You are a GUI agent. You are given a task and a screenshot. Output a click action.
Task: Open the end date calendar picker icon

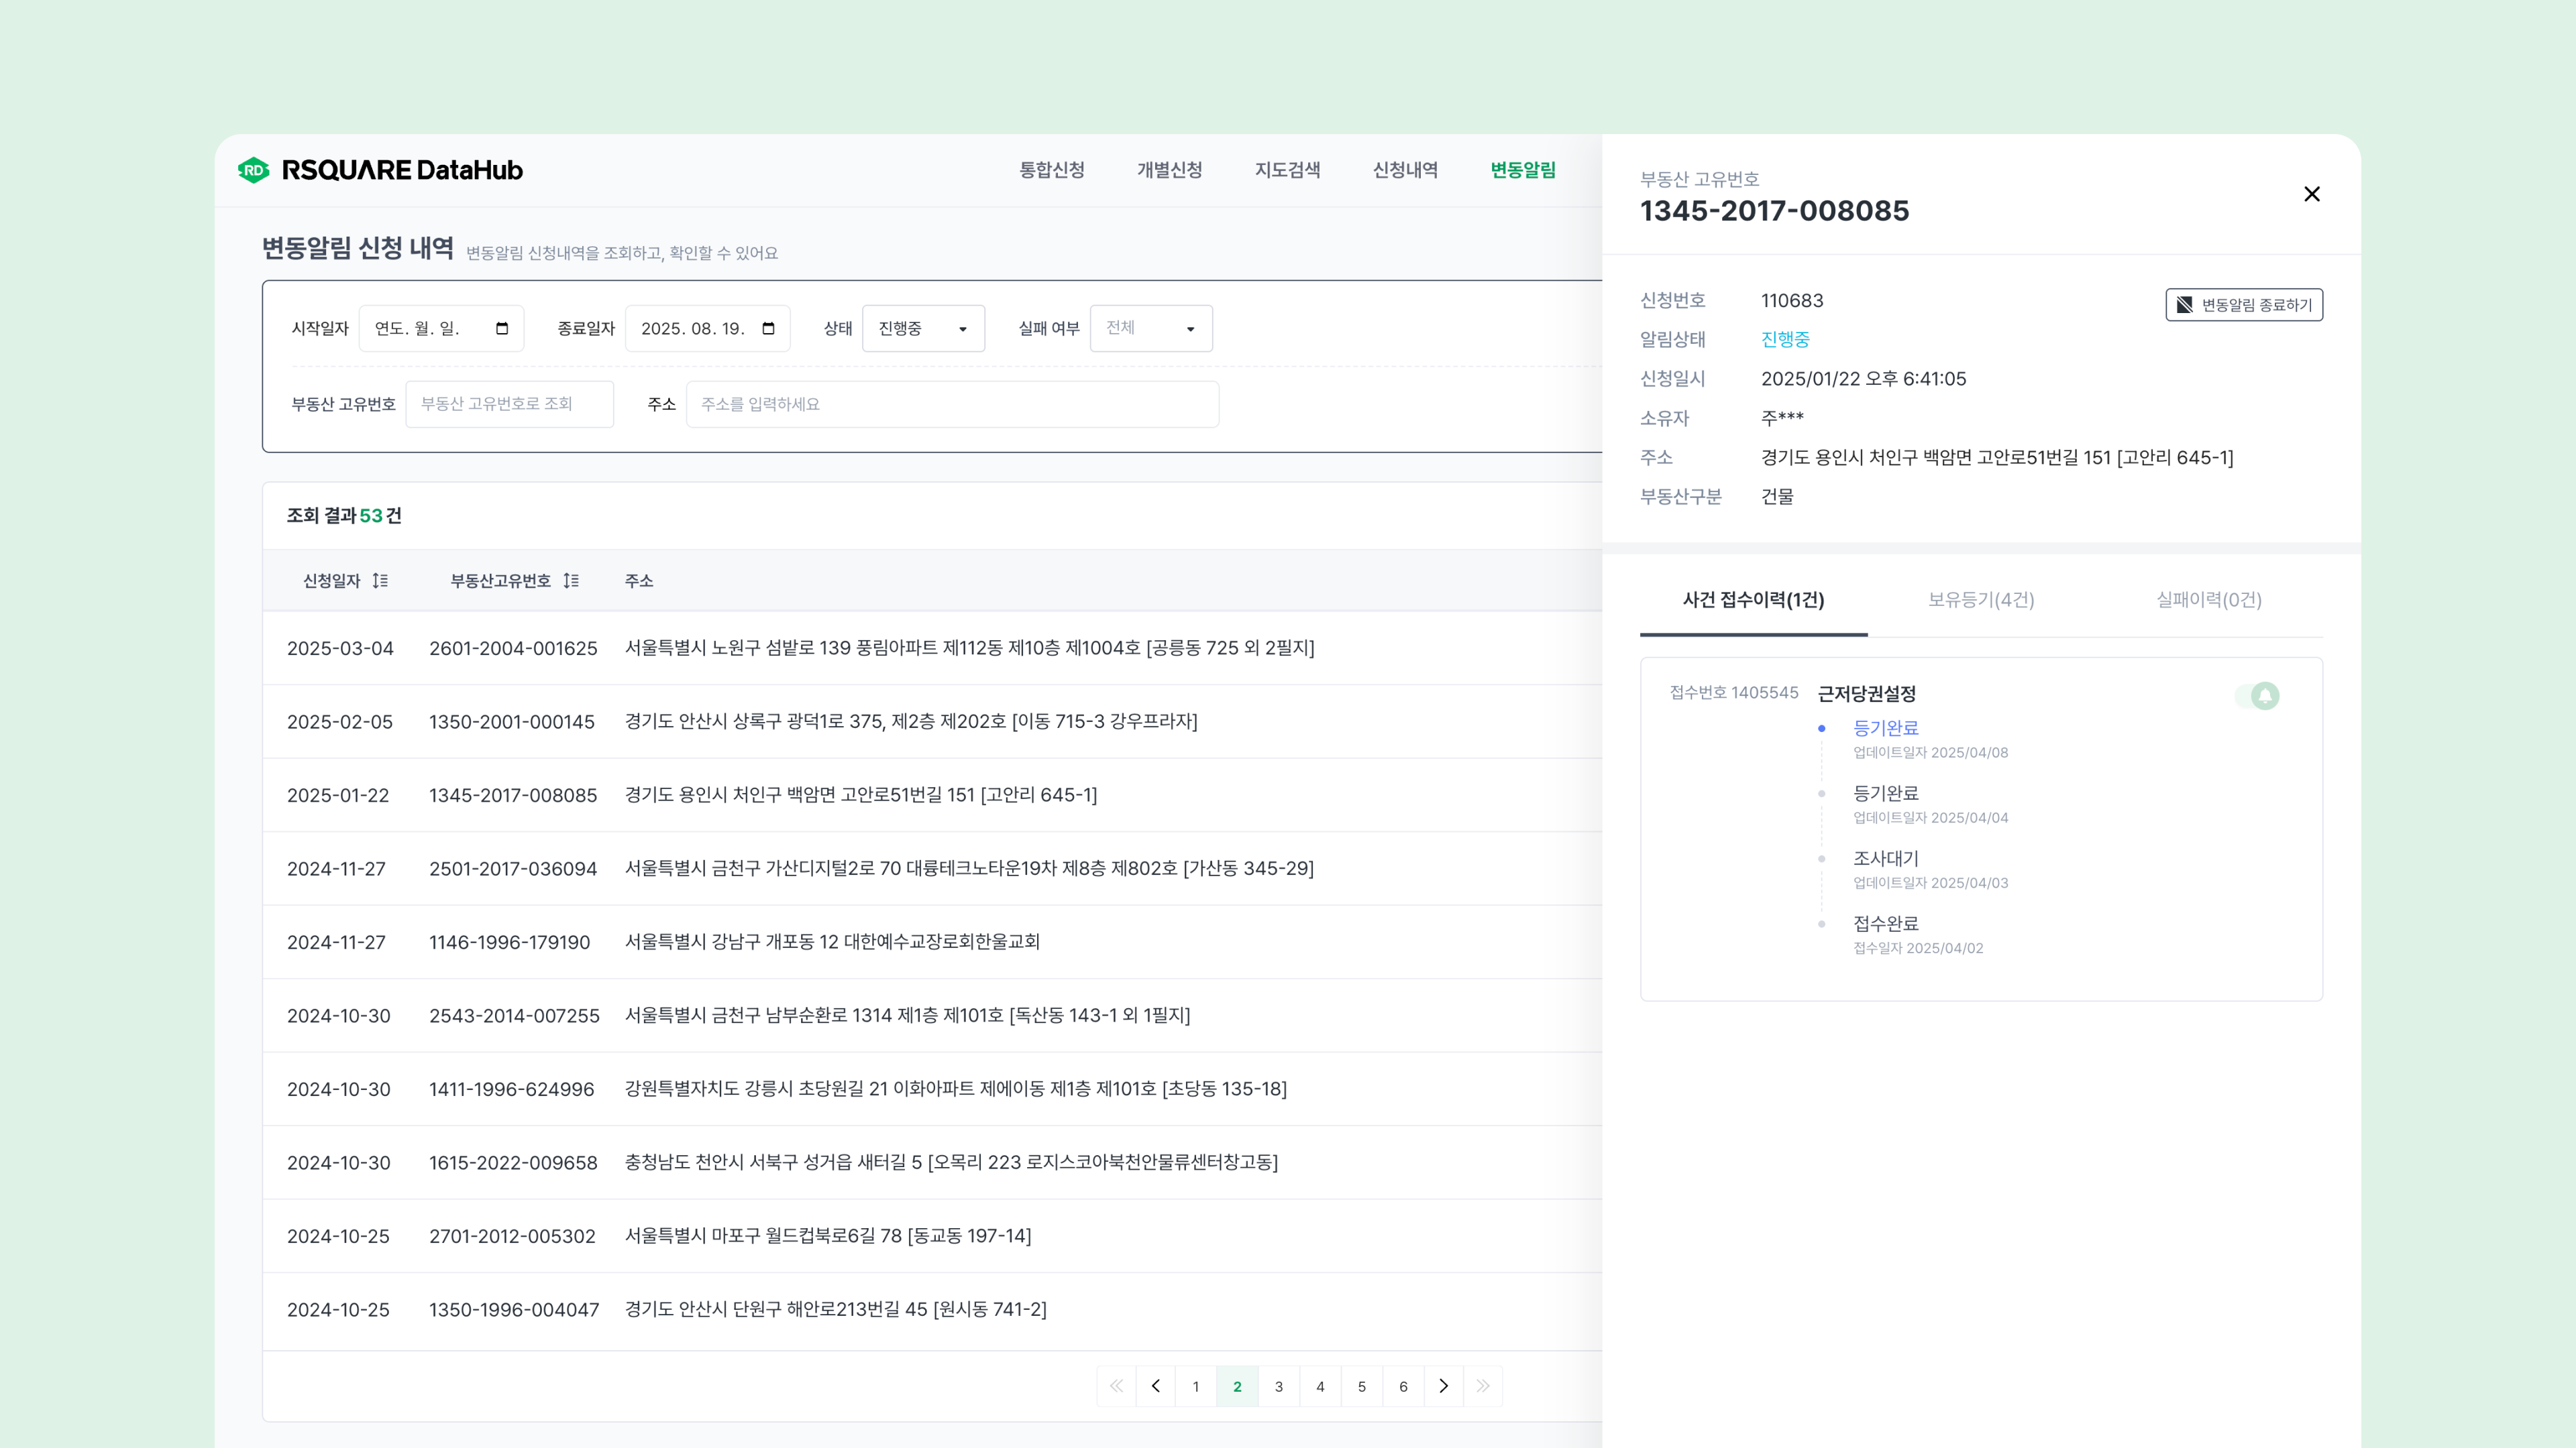pos(768,328)
